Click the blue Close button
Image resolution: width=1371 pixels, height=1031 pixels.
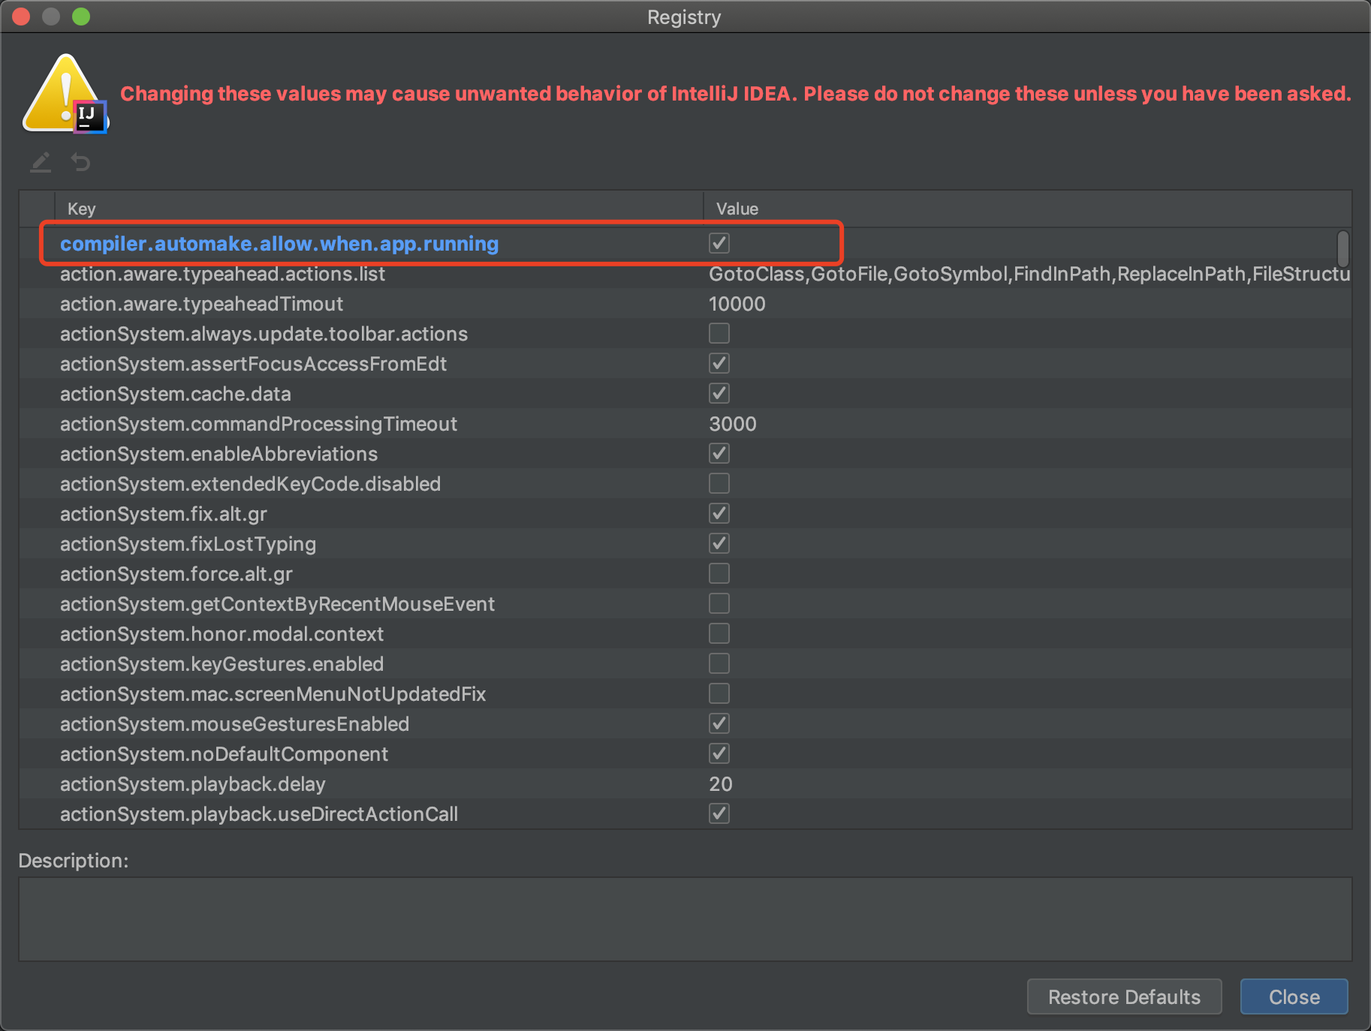tap(1294, 996)
